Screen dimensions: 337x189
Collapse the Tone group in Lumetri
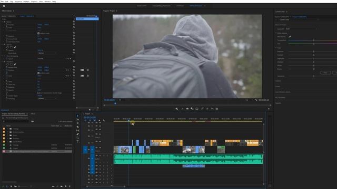tap(276, 48)
